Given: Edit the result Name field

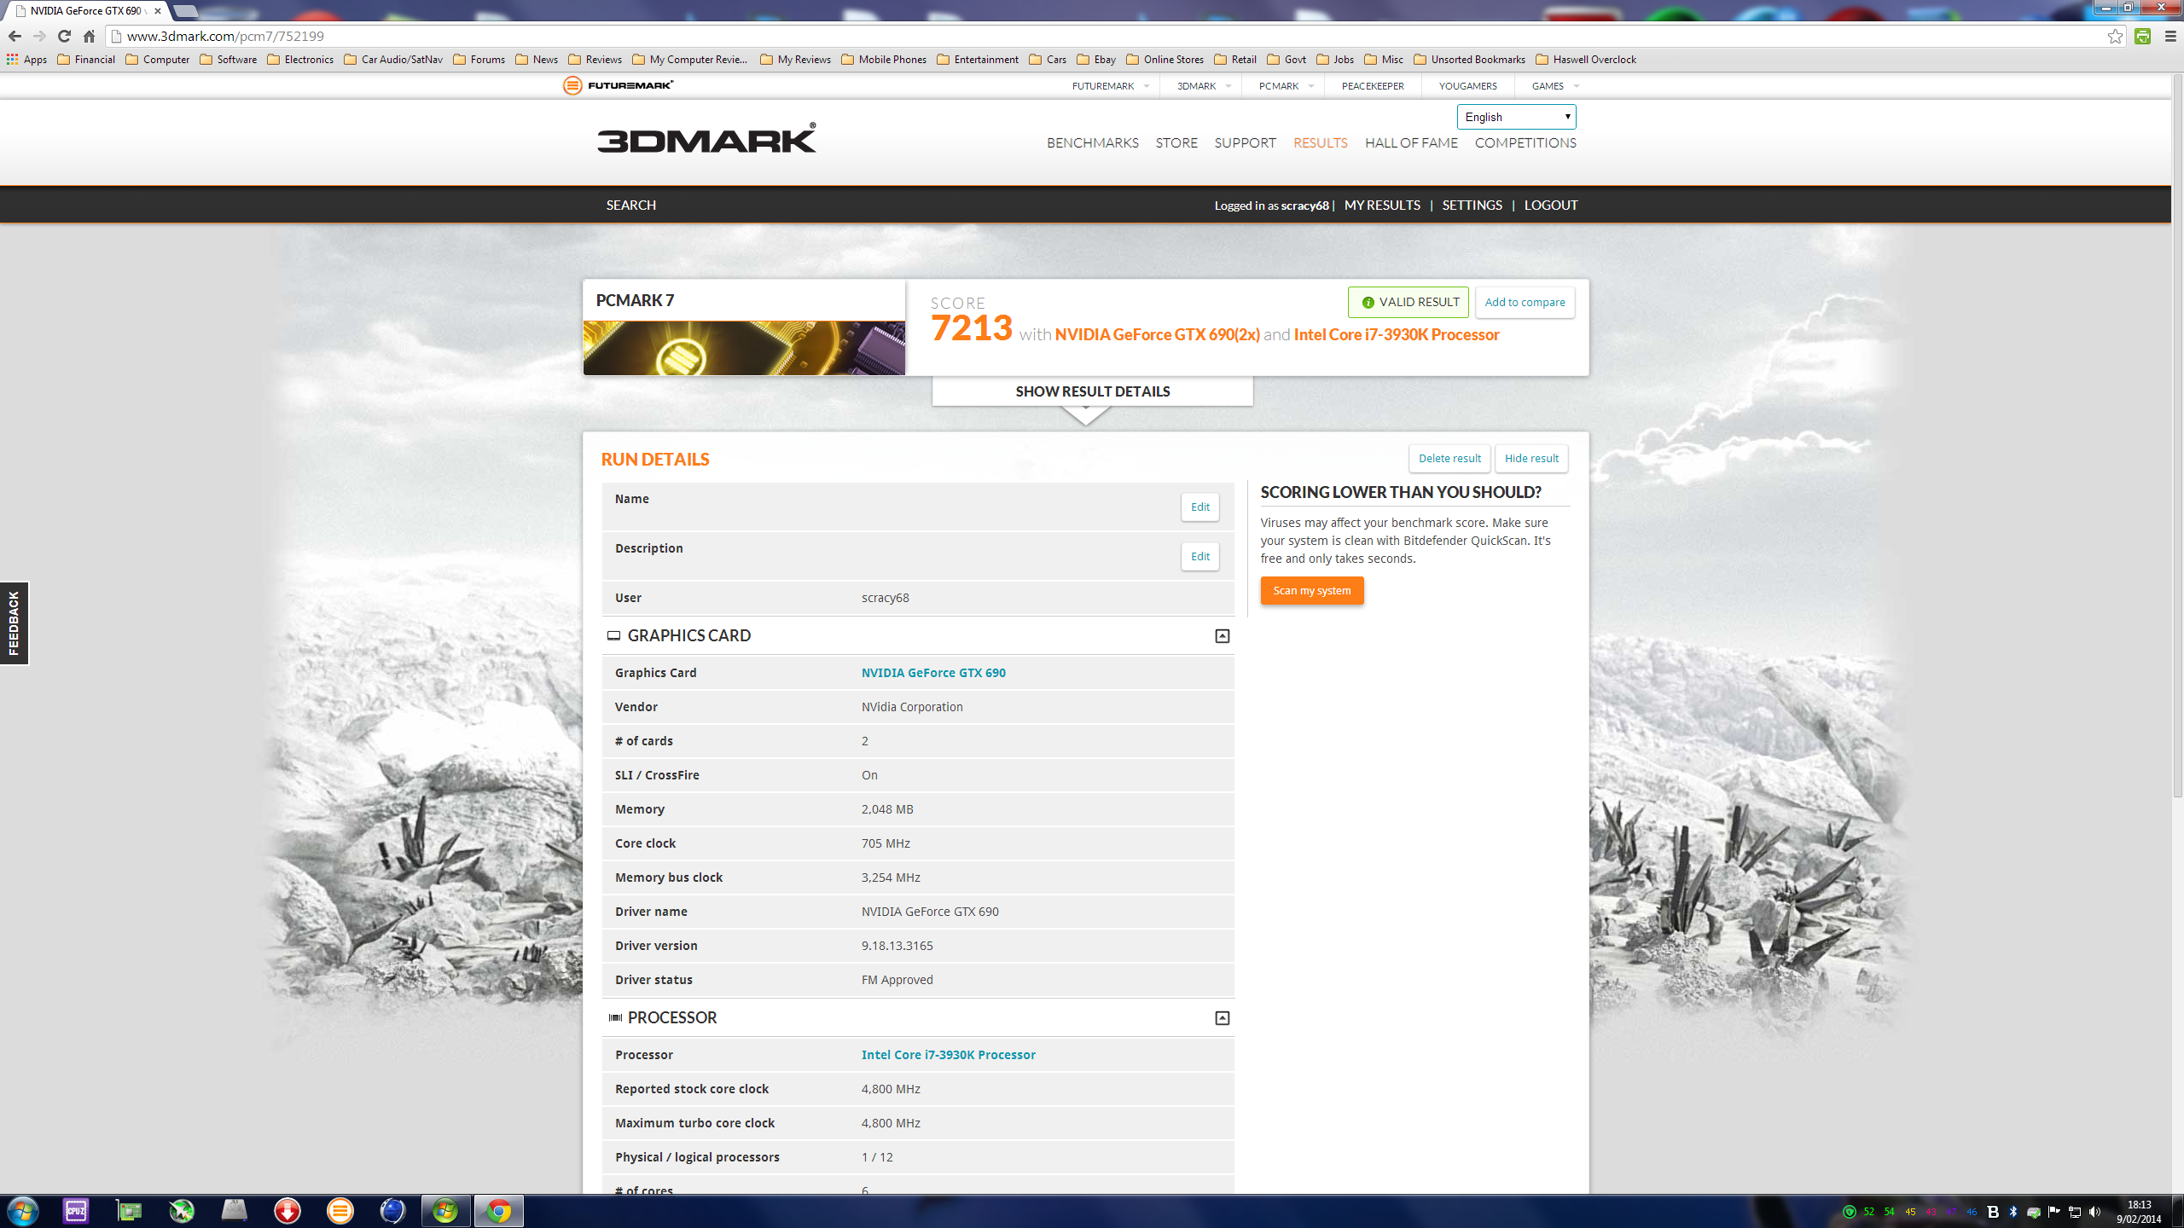Looking at the screenshot, I should point(1199,507).
